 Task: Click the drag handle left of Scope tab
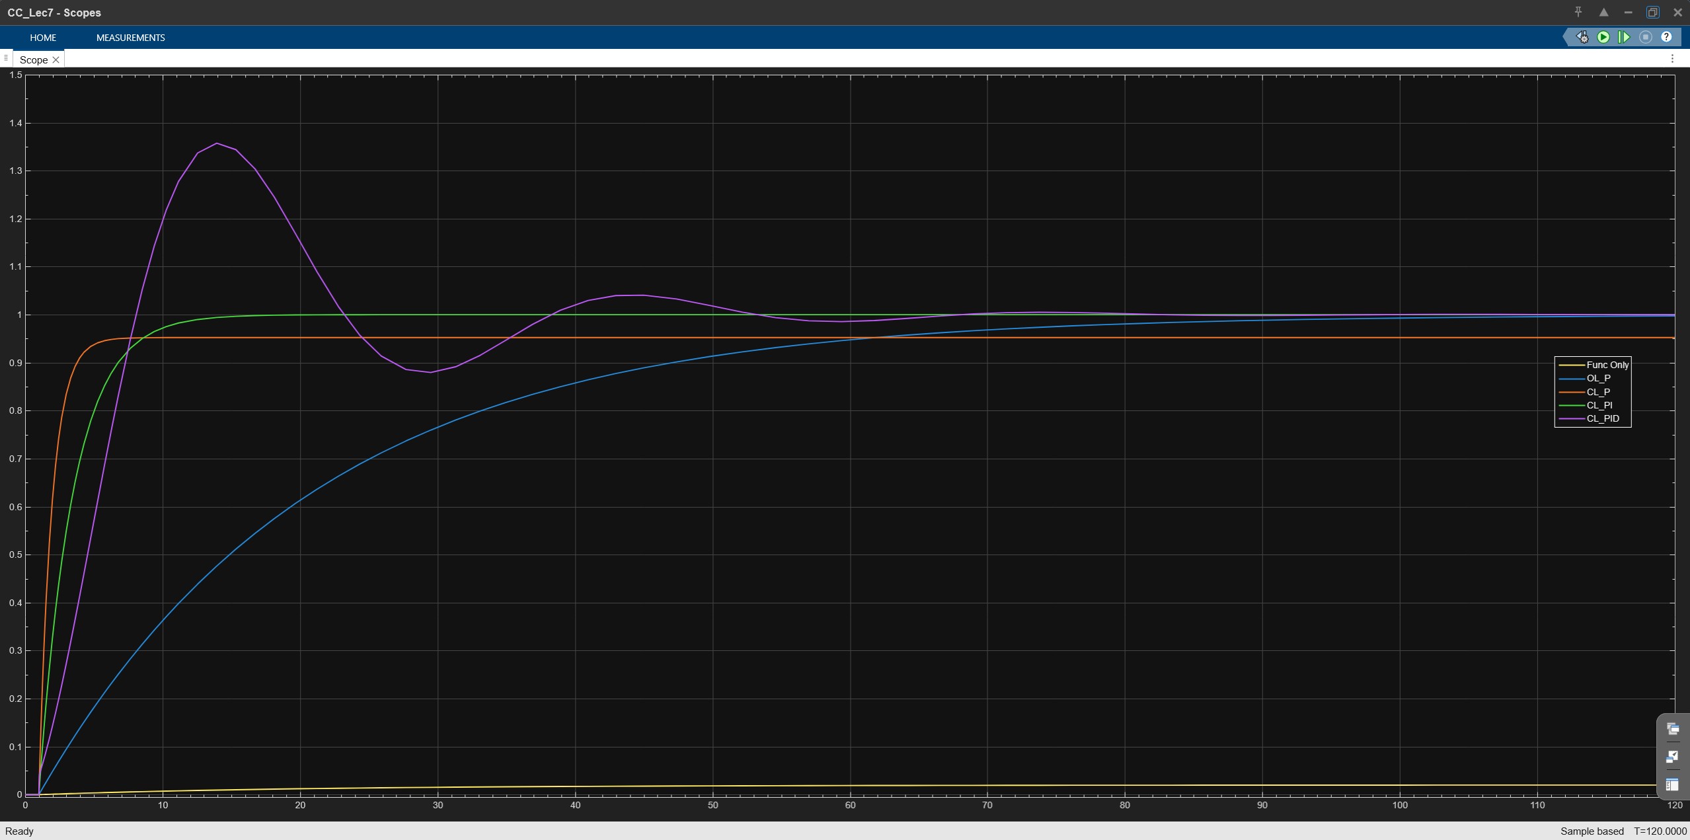6,58
